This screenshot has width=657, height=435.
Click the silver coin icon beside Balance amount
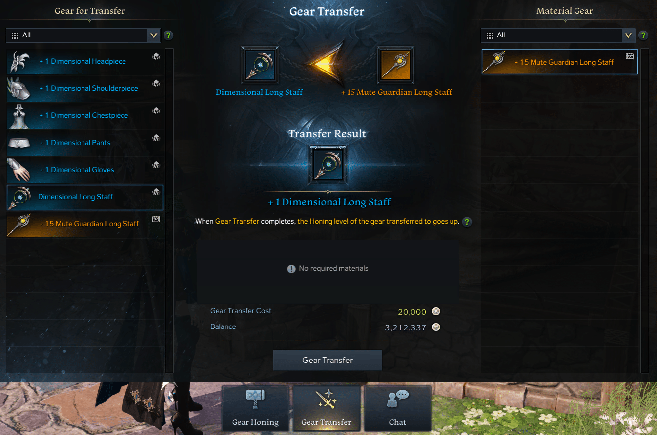coord(436,327)
